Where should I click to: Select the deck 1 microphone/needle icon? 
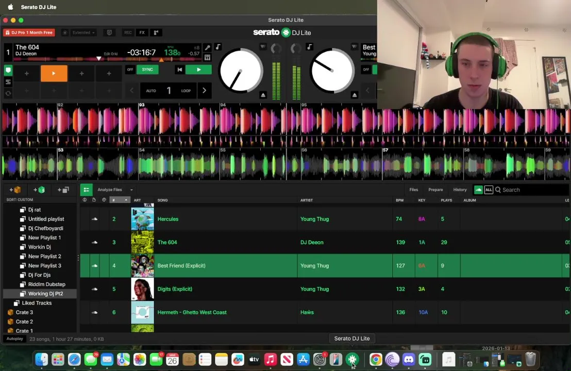point(207,47)
